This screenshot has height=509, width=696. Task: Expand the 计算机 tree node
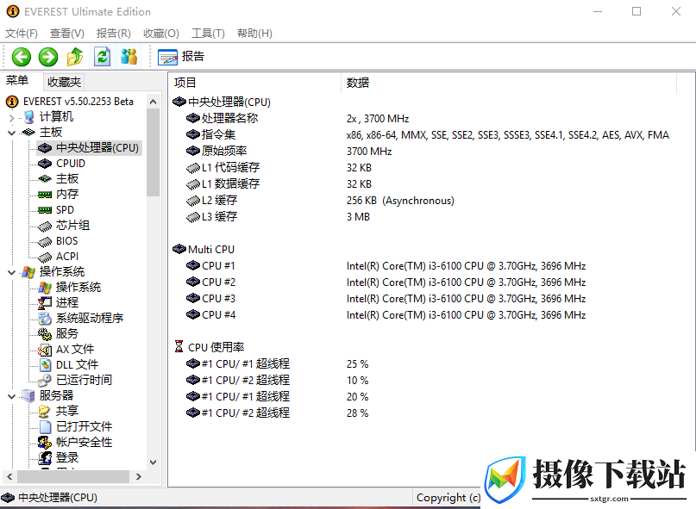point(12,117)
